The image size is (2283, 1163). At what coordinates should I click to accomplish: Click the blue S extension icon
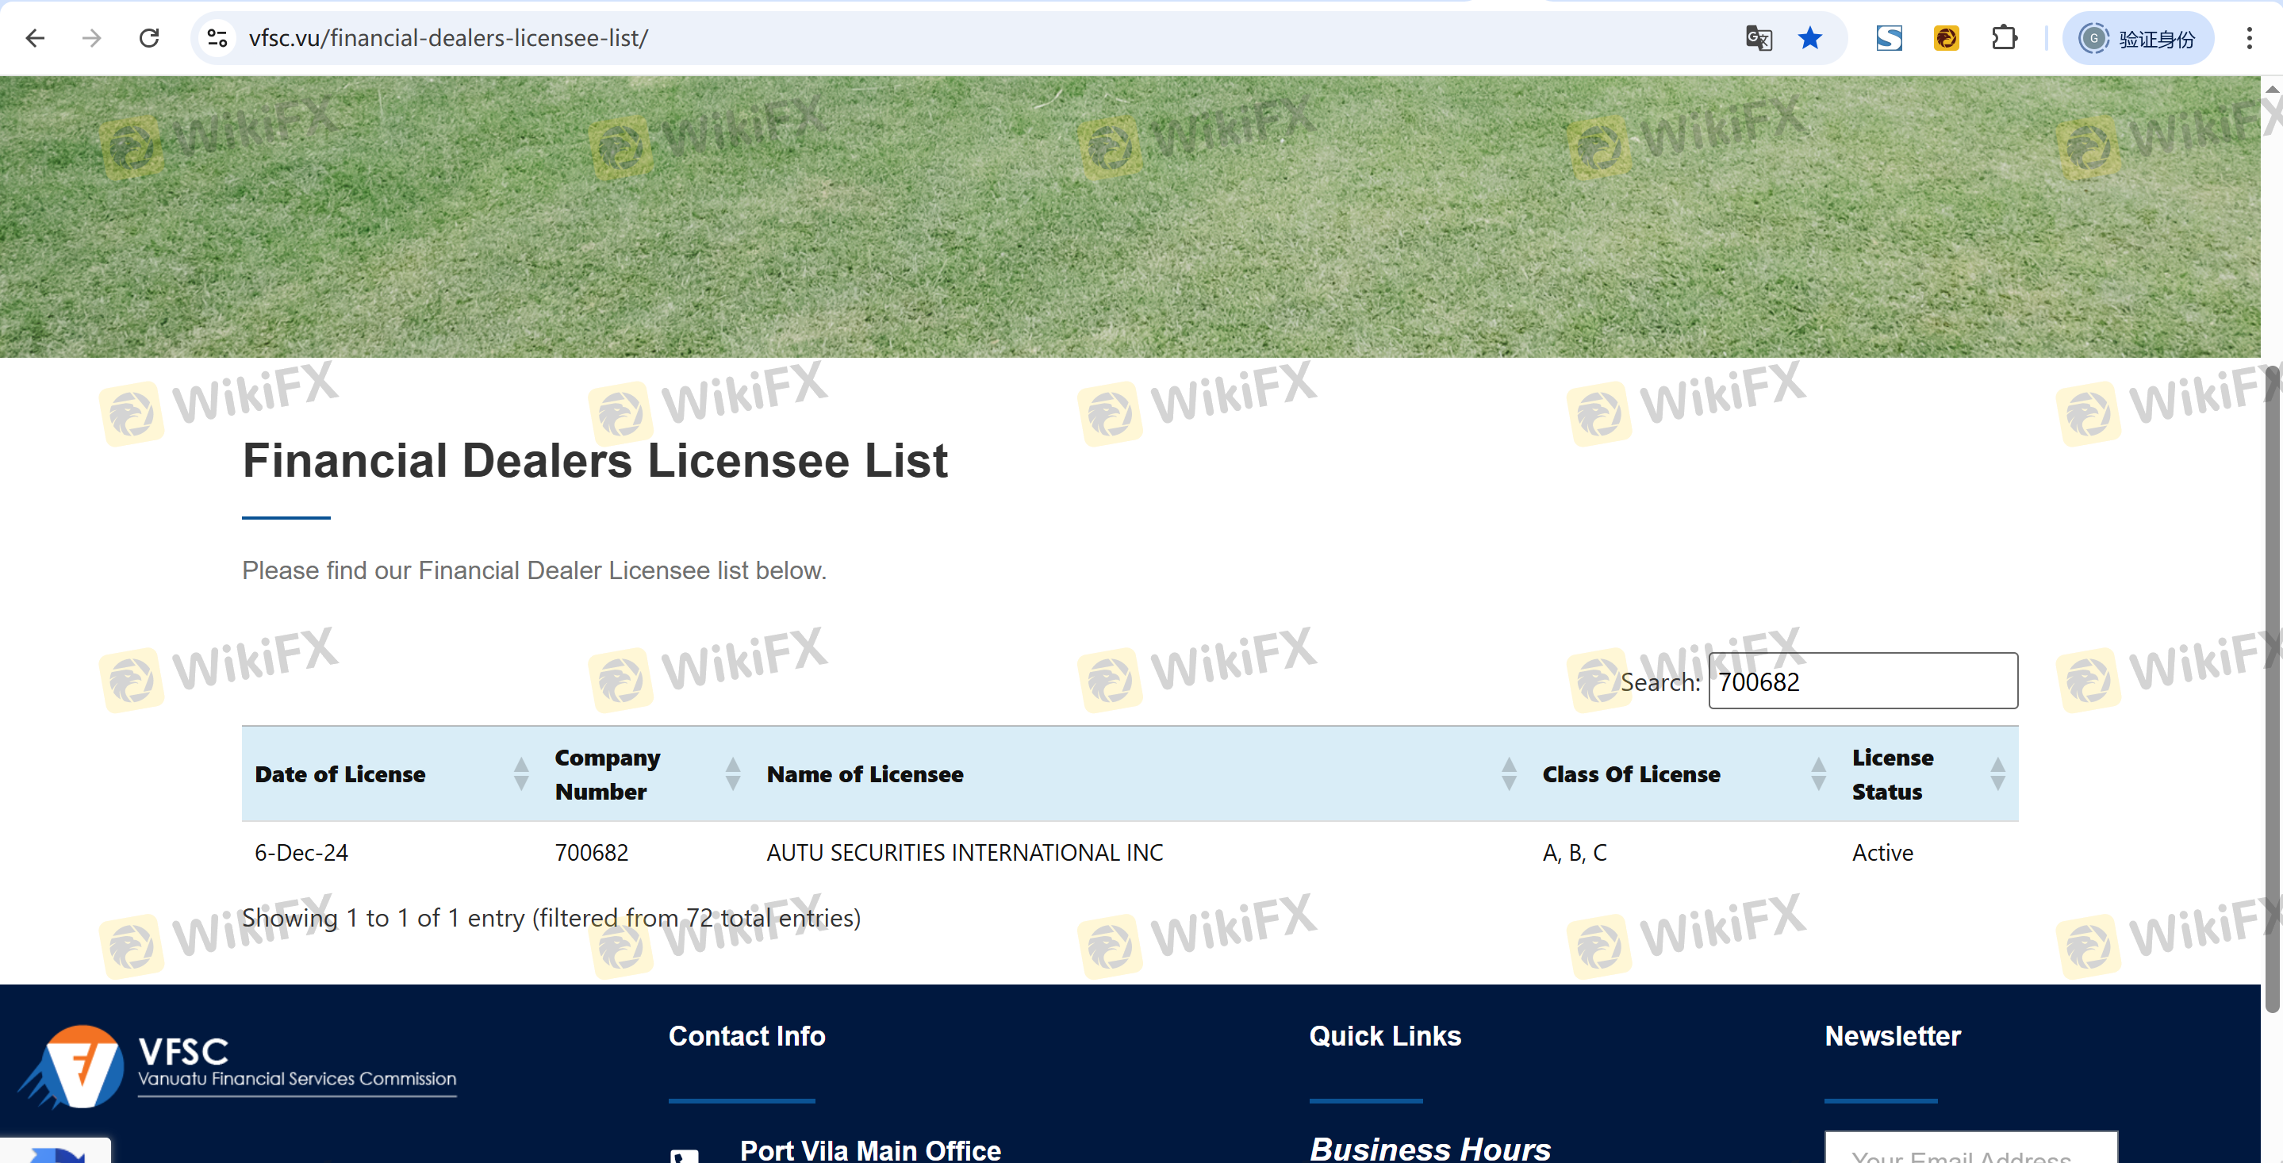pos(1889,38)
